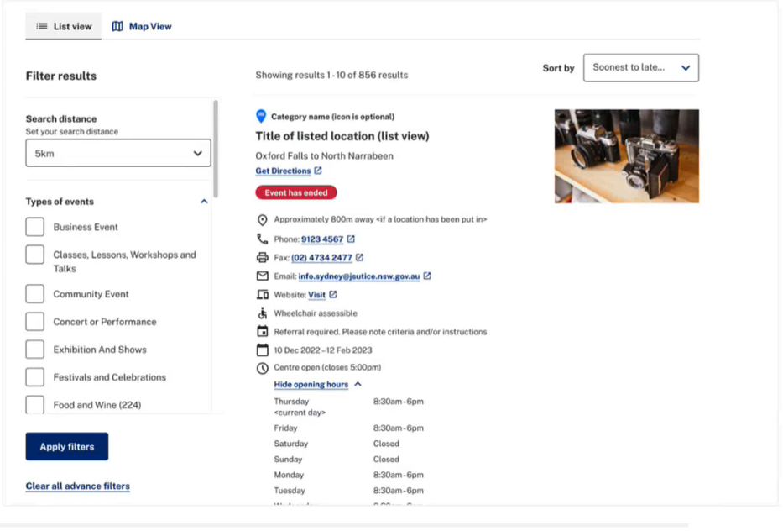783x531 pixels.
Task: Click the map icon beside Map View
Action: (117, 27)
